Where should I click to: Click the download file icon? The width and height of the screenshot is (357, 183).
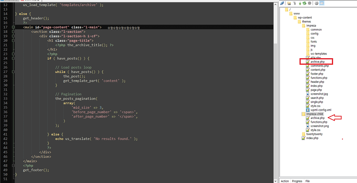294,3
